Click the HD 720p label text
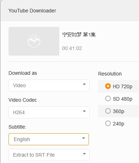Image resolution: width=139 pixels, height=163 pixels. pyautogui.click(x=122, y=86)
